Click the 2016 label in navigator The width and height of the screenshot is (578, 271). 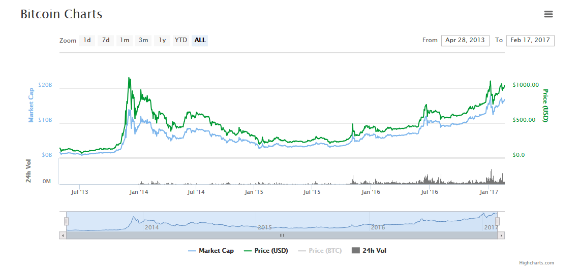[378, 227]
